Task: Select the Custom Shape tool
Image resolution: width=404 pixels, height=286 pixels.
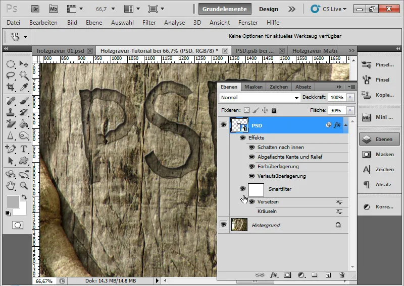Action: click(x=24, y=161)
